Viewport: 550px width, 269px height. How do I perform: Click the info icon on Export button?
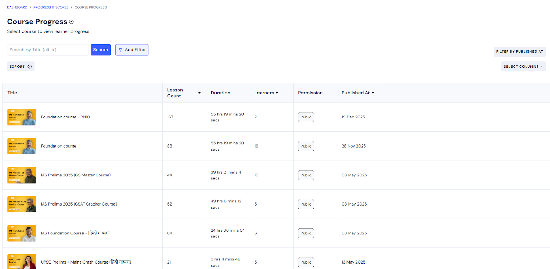coord(30,67)
